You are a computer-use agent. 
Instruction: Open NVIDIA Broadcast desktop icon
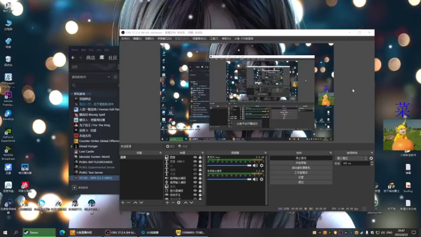[x=8, y=153]
